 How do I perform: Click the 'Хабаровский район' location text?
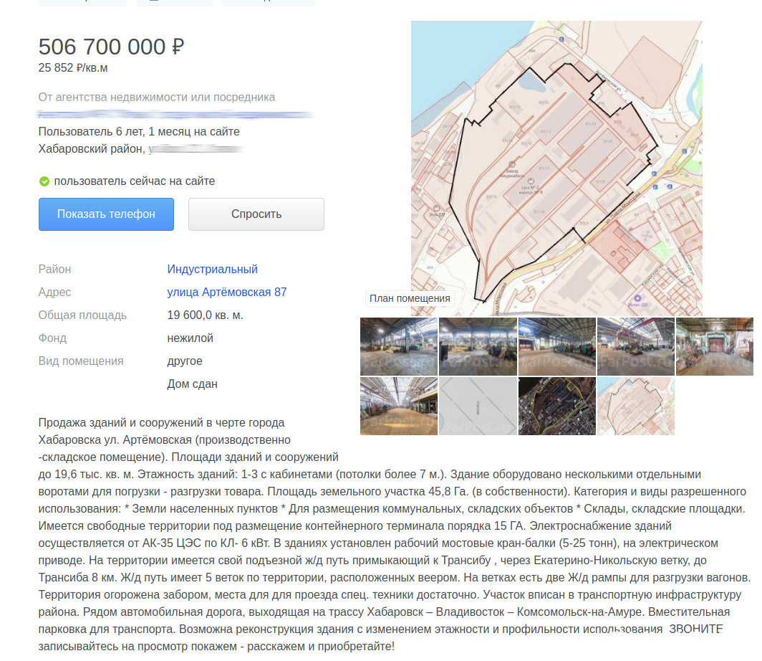tap(92, 148)
